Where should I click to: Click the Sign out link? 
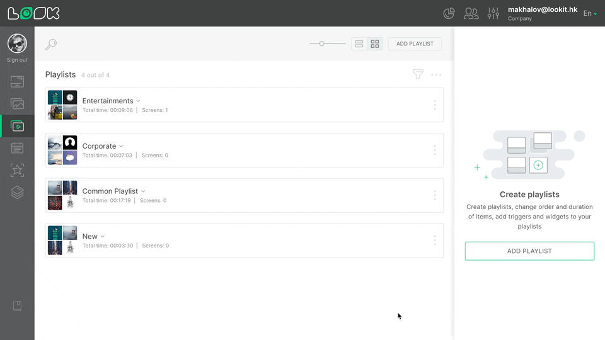(x=17, y=60)
